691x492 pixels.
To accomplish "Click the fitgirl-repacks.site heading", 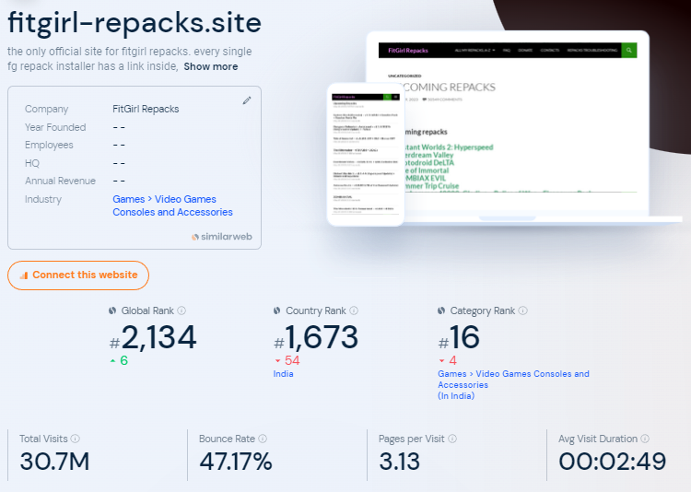I will coord(135,23).
